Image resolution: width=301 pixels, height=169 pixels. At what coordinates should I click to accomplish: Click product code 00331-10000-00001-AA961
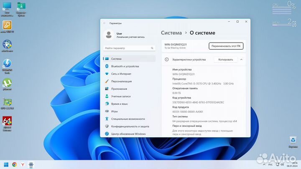(188, 112)
